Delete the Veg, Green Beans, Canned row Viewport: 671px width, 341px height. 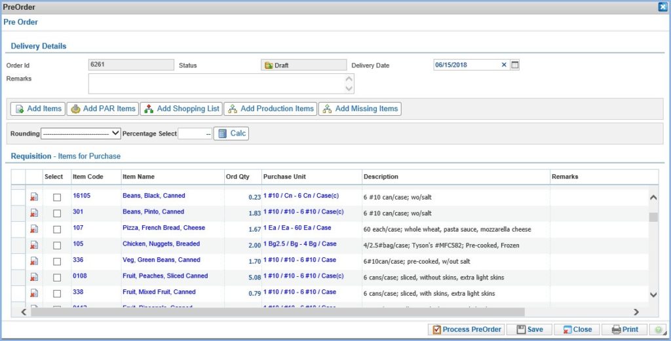point(34,261)
